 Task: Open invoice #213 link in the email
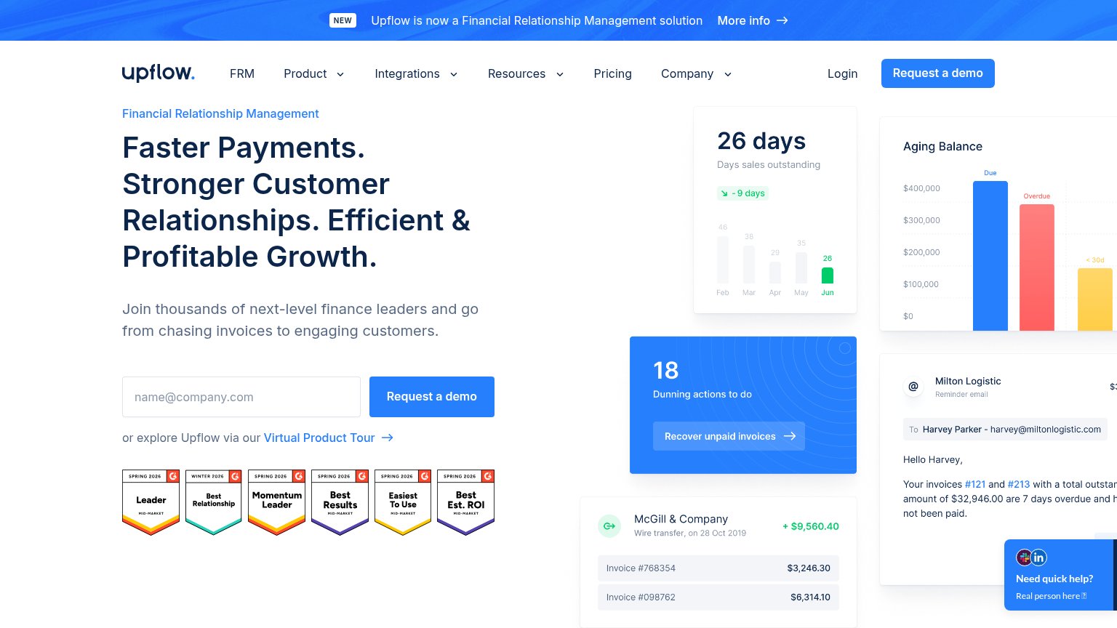coord(1019,484)
